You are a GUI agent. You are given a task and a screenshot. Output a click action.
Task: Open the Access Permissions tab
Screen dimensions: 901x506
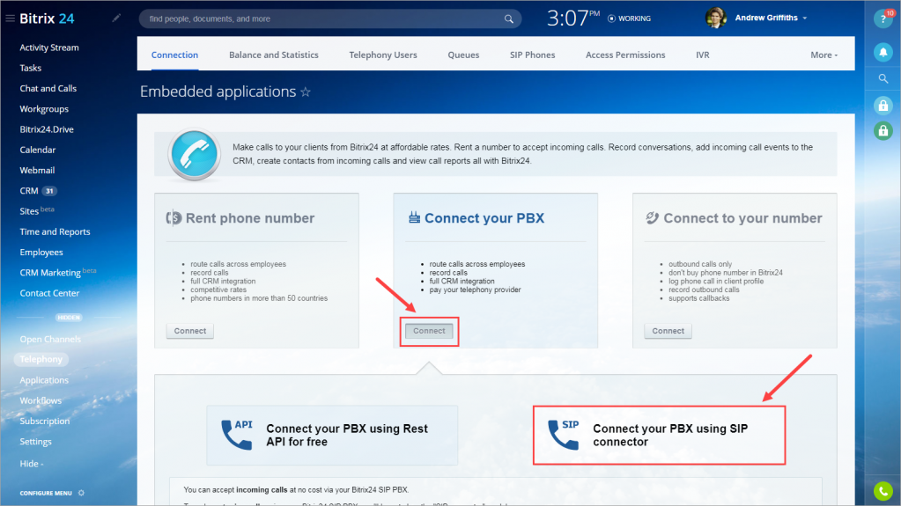coord(625,55)
